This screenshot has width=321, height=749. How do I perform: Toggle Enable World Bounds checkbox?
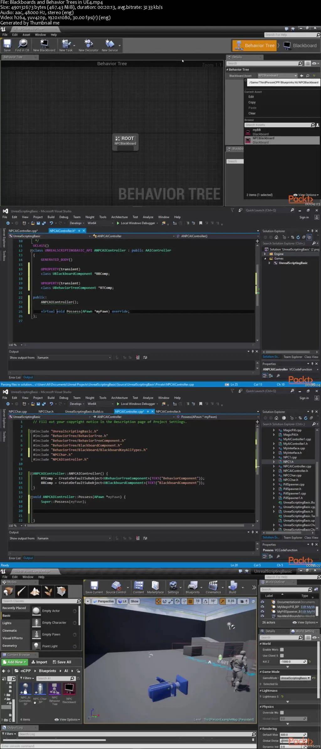(x=282, y=650)
